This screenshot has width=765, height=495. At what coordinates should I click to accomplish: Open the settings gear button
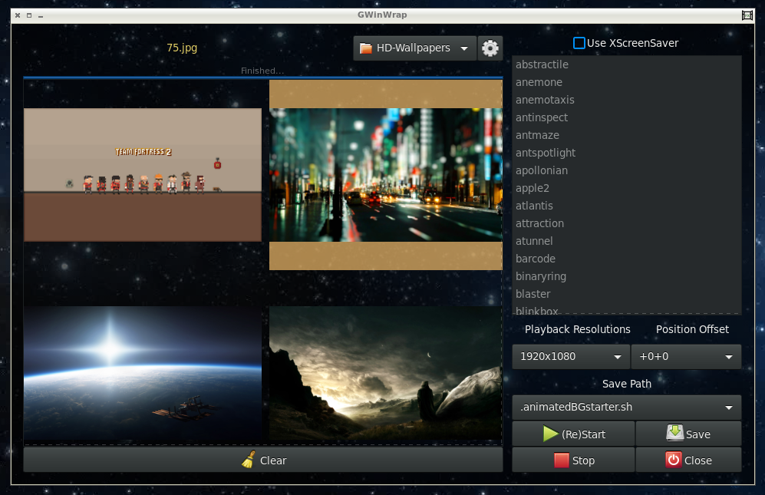point(490,48)
